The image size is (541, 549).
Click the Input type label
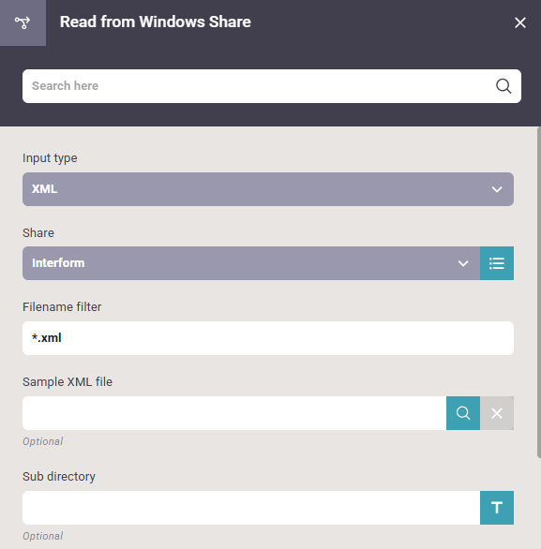coord(50,158)
